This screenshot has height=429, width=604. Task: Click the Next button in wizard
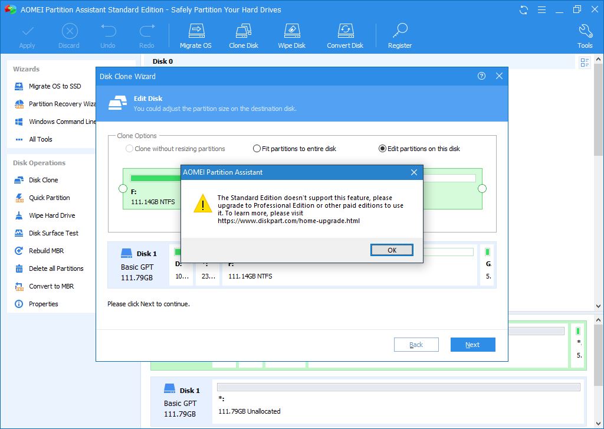pos(472,345)
